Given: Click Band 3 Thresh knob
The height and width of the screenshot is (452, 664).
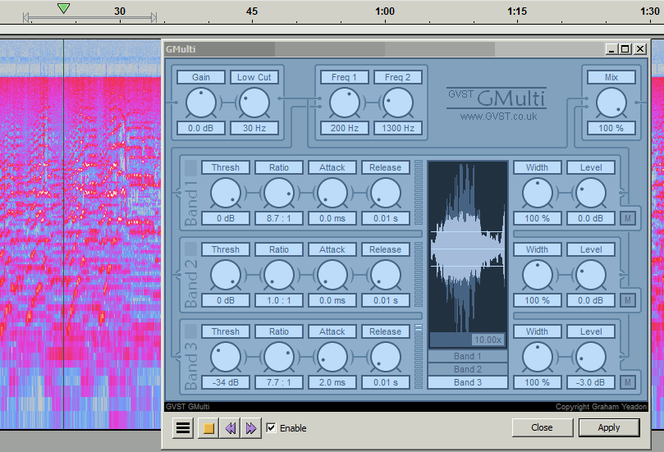Looking at the screenshot, I should 225,357.
